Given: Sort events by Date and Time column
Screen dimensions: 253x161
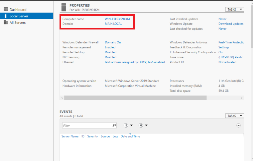Looking at the screenshot, I should click(130, 136).
